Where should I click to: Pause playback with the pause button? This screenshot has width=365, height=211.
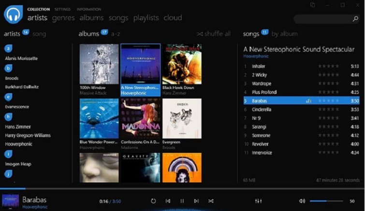182,201
